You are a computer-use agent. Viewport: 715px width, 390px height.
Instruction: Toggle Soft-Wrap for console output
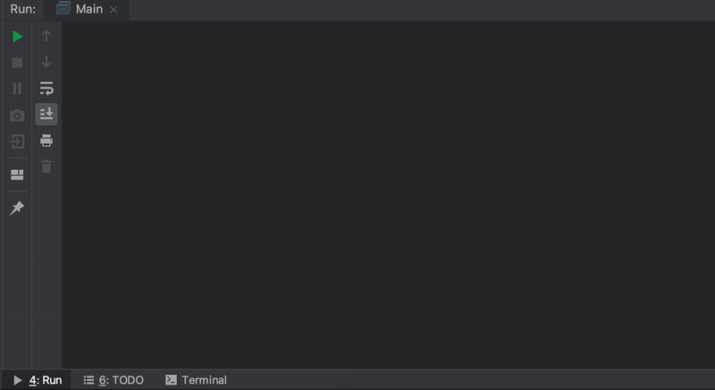pos(46,88)
